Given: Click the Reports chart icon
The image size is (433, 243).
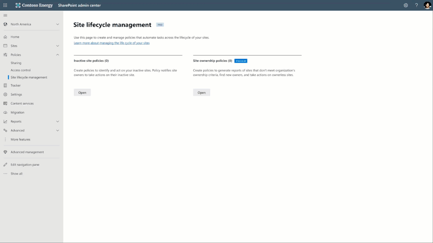Looking at the screenshot, I should click(5, 121).
